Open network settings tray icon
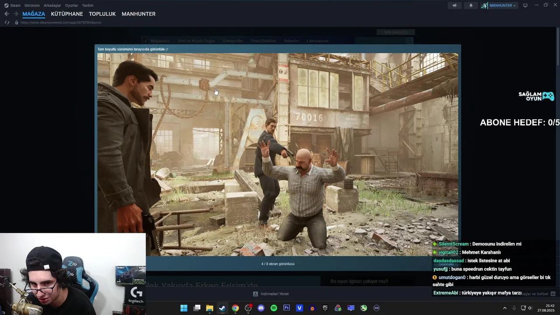 tap(523, 308)
